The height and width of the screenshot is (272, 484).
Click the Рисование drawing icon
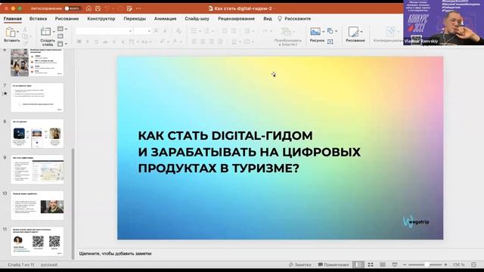[x=353, y=32]
